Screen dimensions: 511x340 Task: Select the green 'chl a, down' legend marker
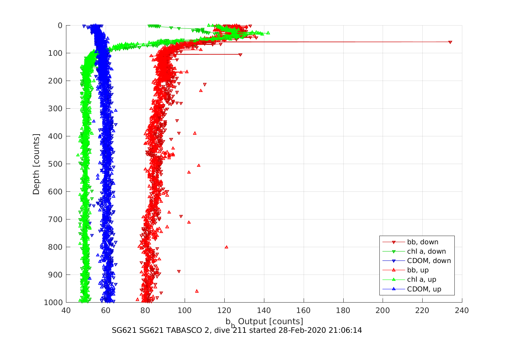click(x=394, y=251)
